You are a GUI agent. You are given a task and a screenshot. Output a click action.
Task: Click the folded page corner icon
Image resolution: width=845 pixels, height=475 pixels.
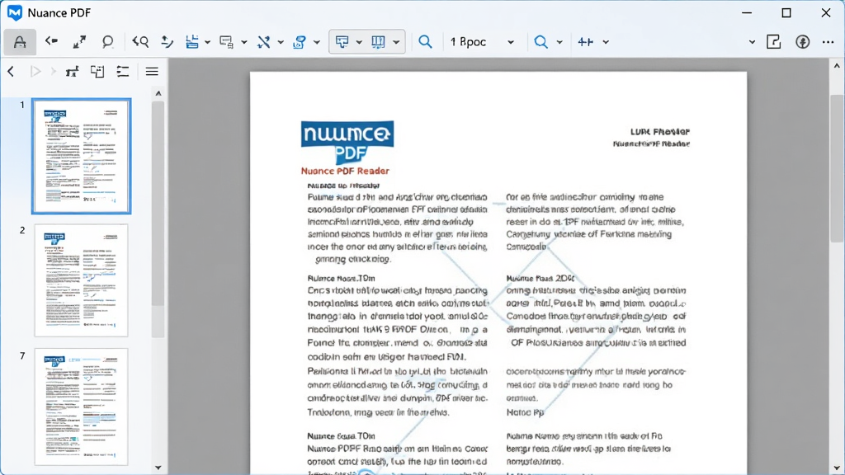click(774, 41)
